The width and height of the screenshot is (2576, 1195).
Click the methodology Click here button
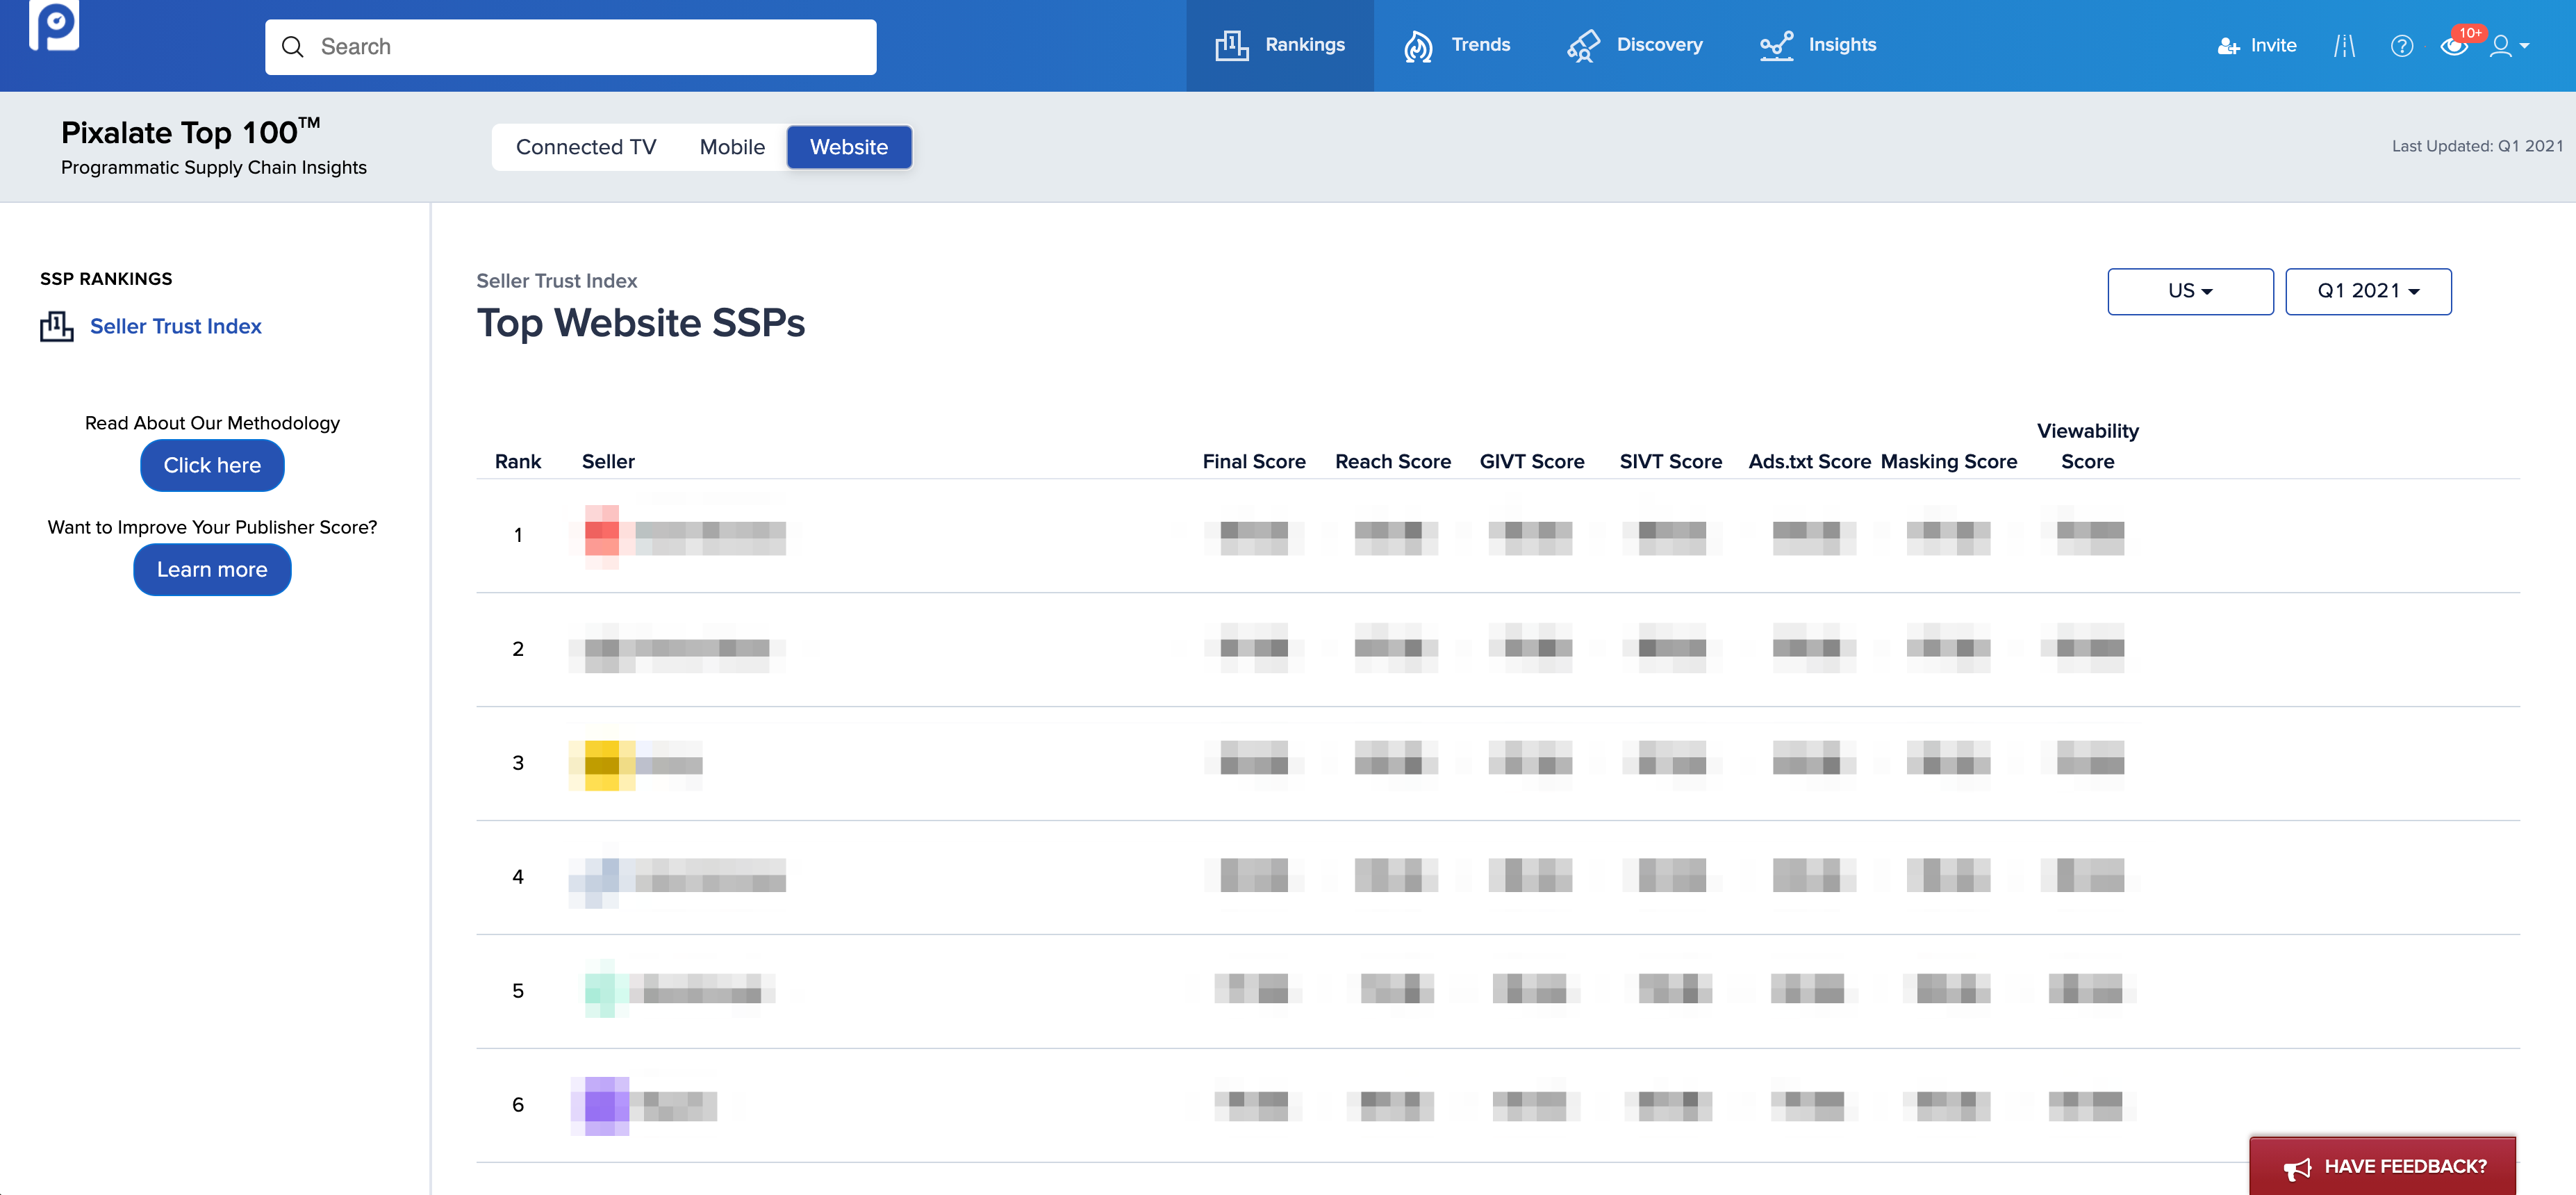(x=212, y=465)
